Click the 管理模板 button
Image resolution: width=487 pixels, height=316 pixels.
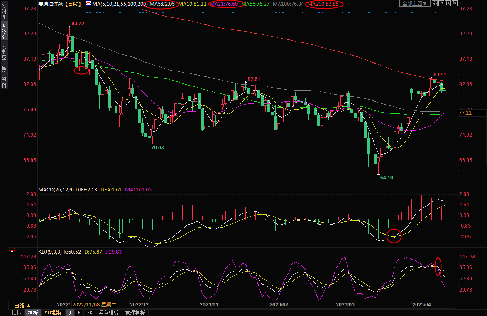pos(135,313)
